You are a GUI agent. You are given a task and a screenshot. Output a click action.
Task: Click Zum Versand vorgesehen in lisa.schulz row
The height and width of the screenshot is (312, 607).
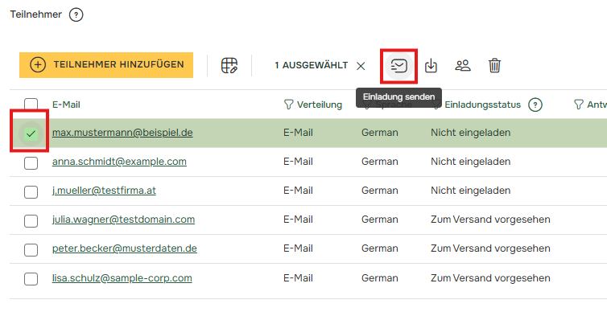[490, 278]
